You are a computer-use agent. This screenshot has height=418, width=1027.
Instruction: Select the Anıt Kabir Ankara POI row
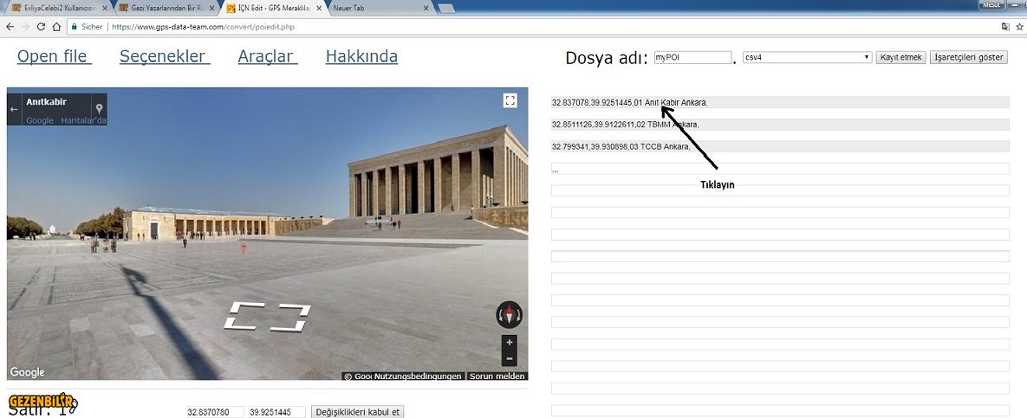tap(779, 102)
